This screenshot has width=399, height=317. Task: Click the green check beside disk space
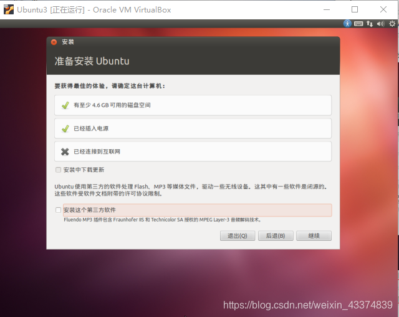[65, 105]
